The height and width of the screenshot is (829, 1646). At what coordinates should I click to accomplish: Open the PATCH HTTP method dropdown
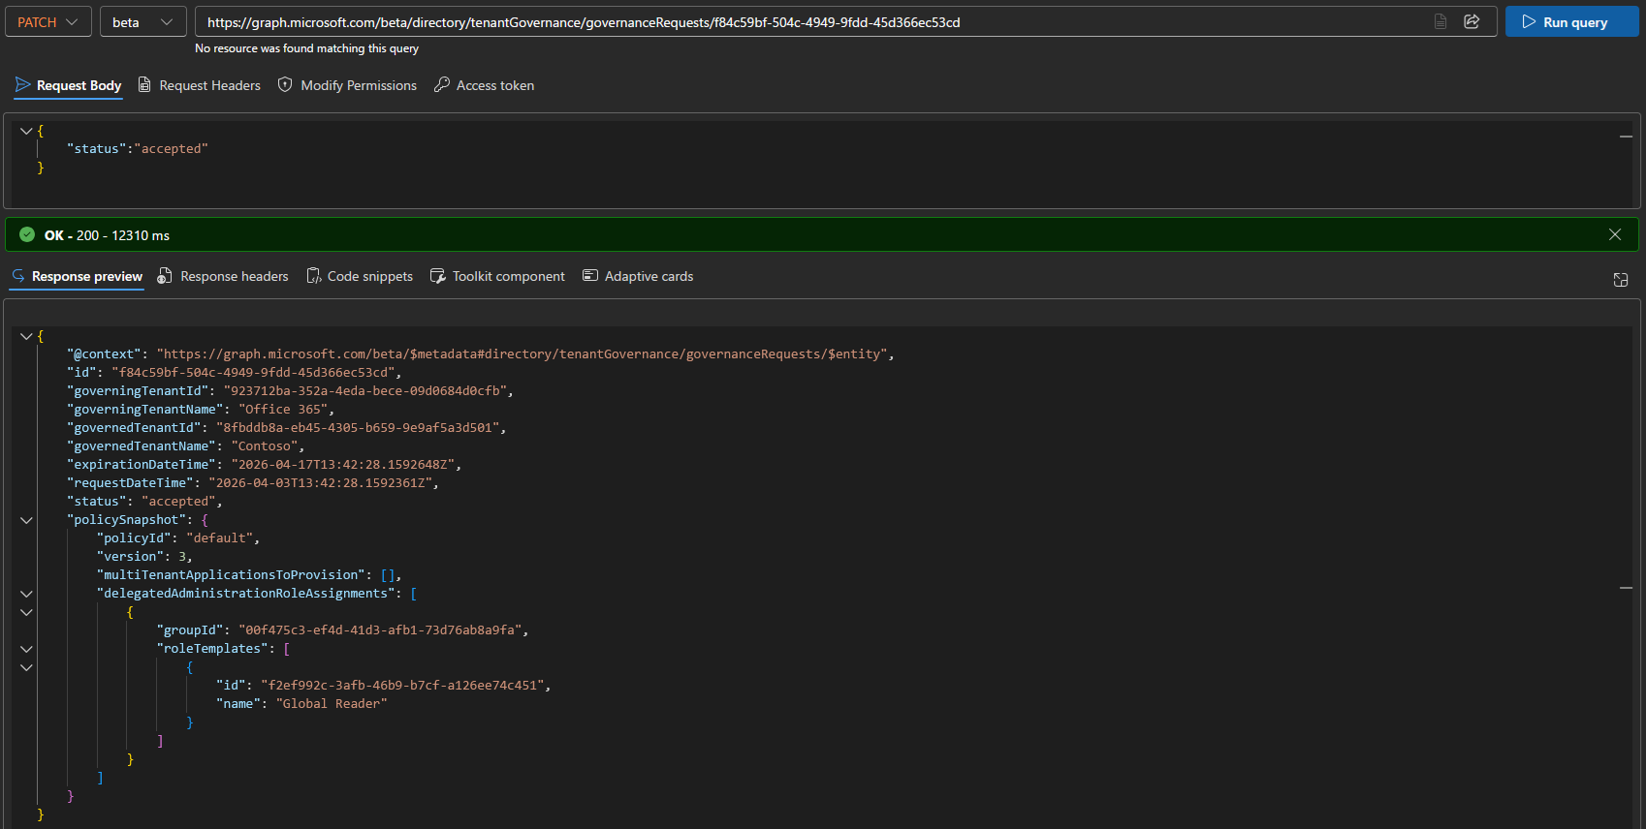point(47,21)
